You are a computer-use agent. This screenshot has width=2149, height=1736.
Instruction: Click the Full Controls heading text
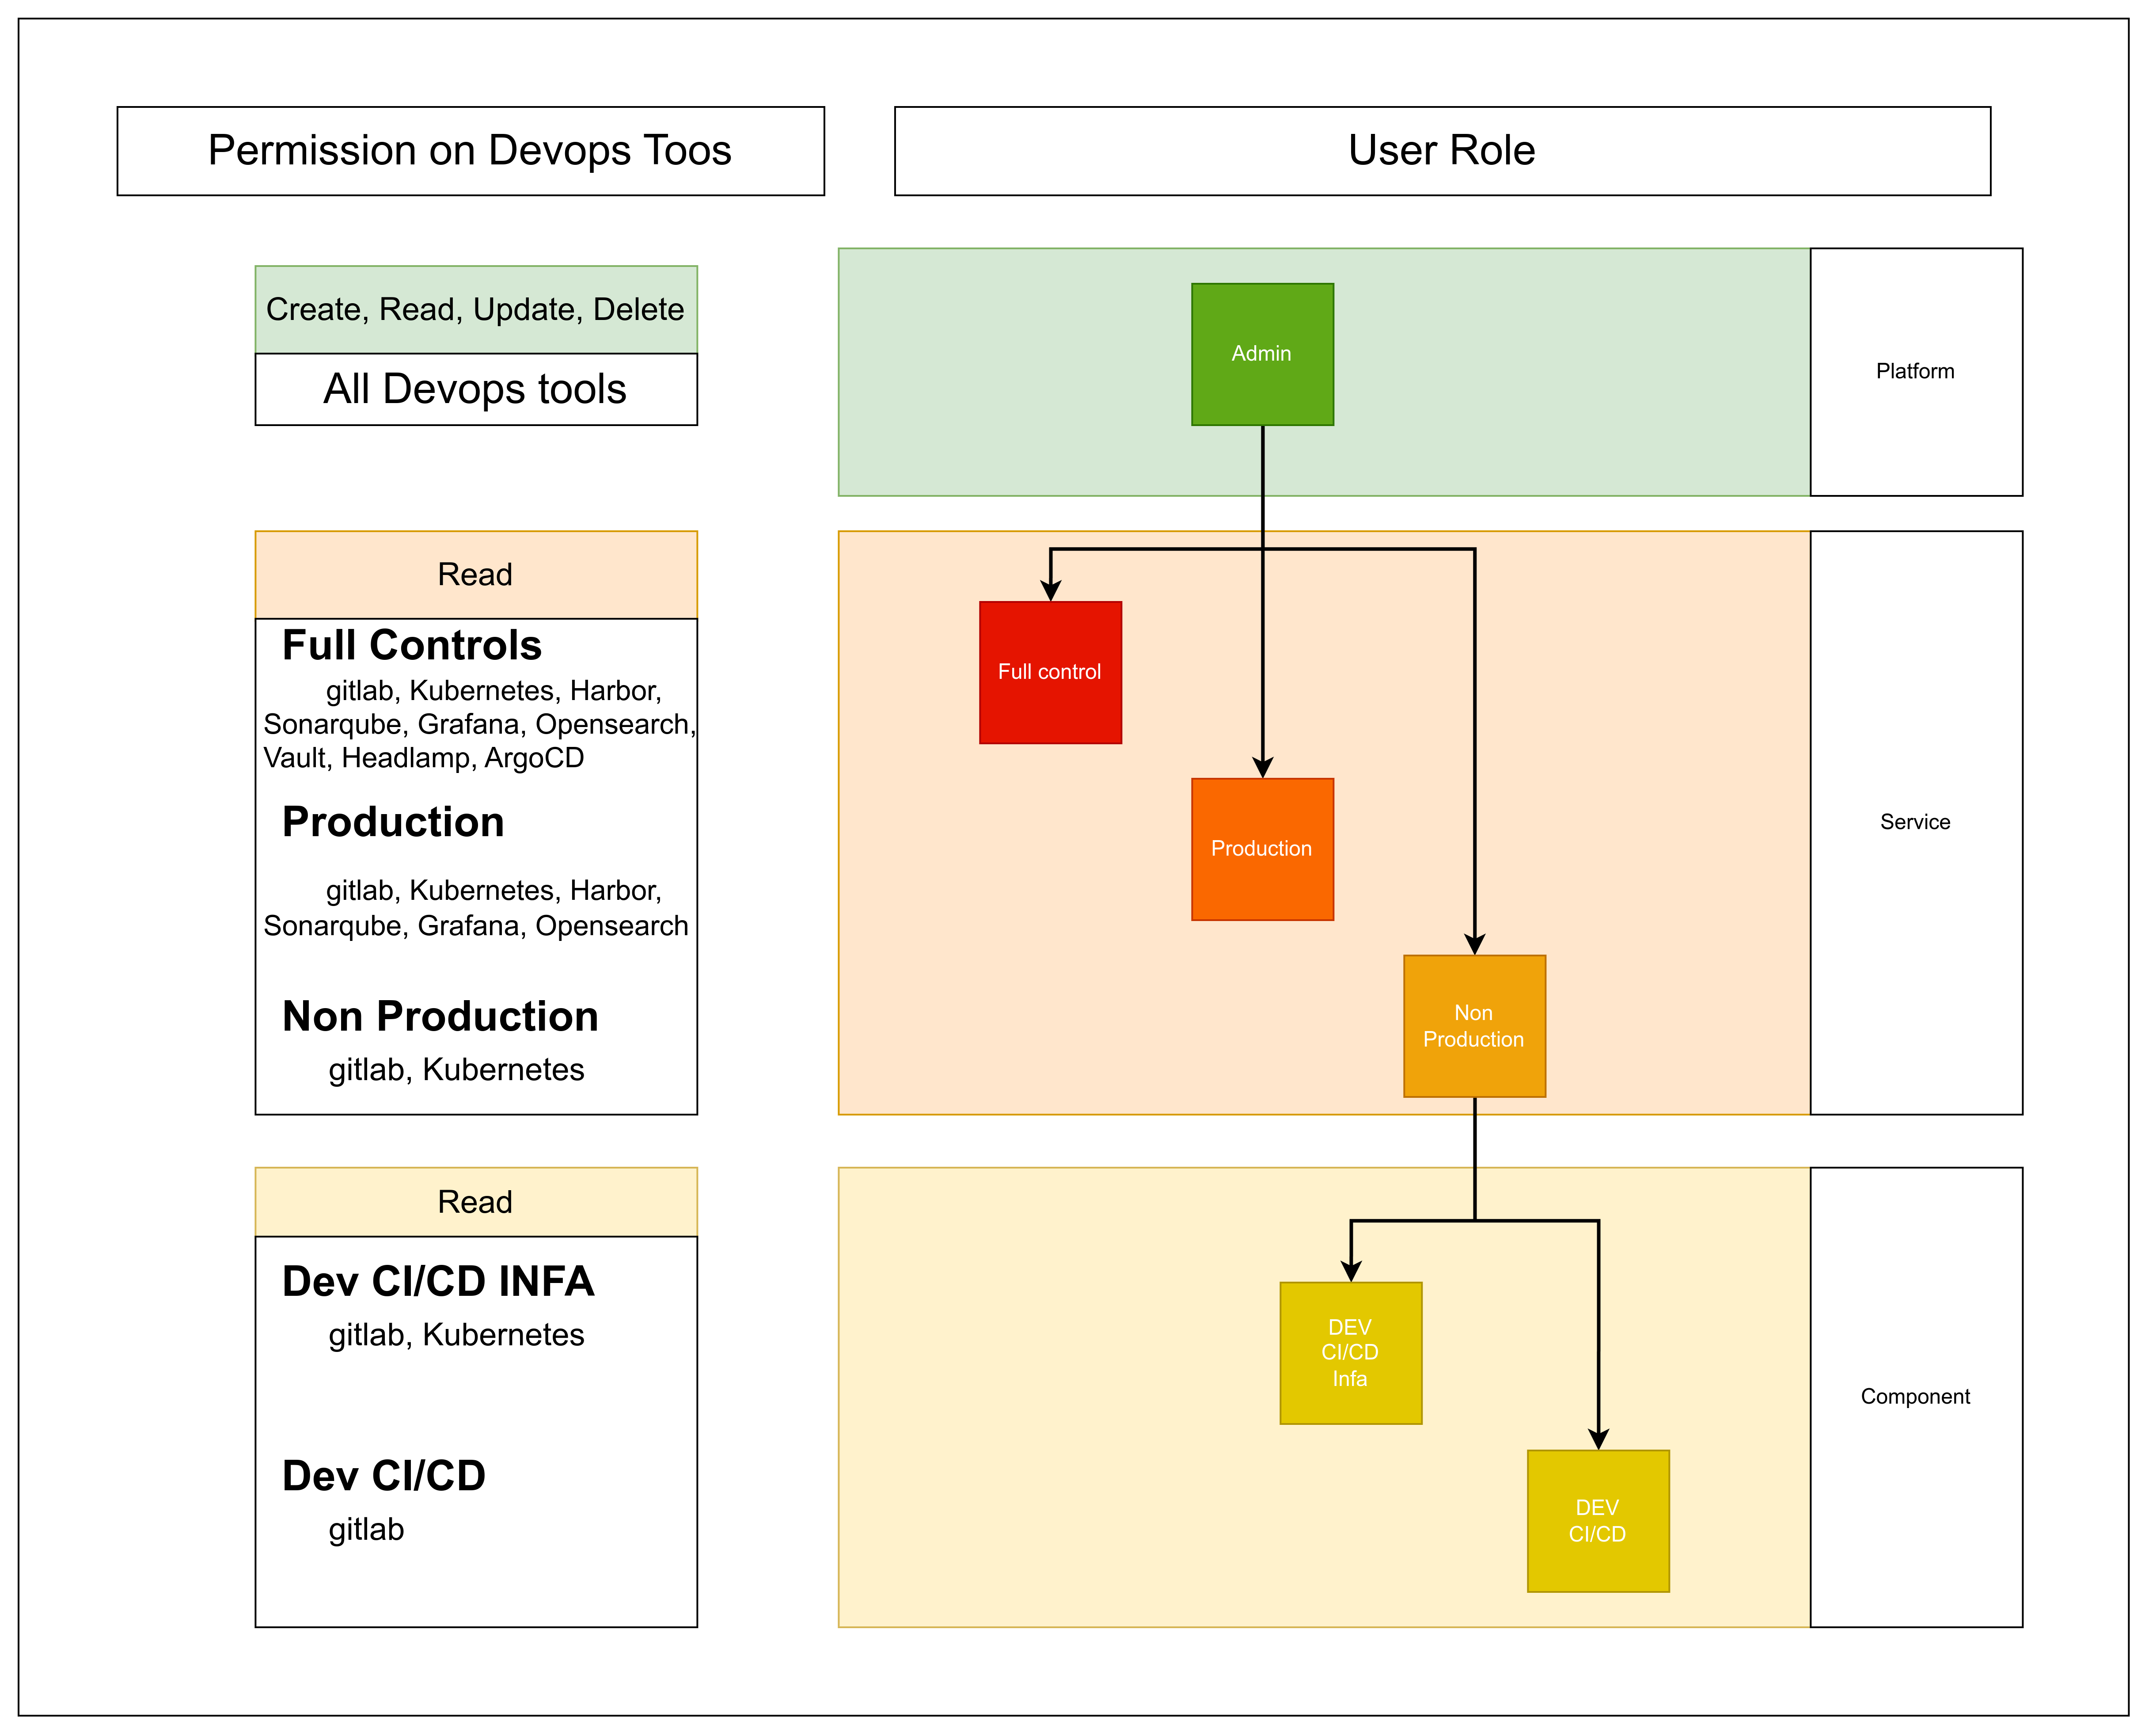point(412,645)
